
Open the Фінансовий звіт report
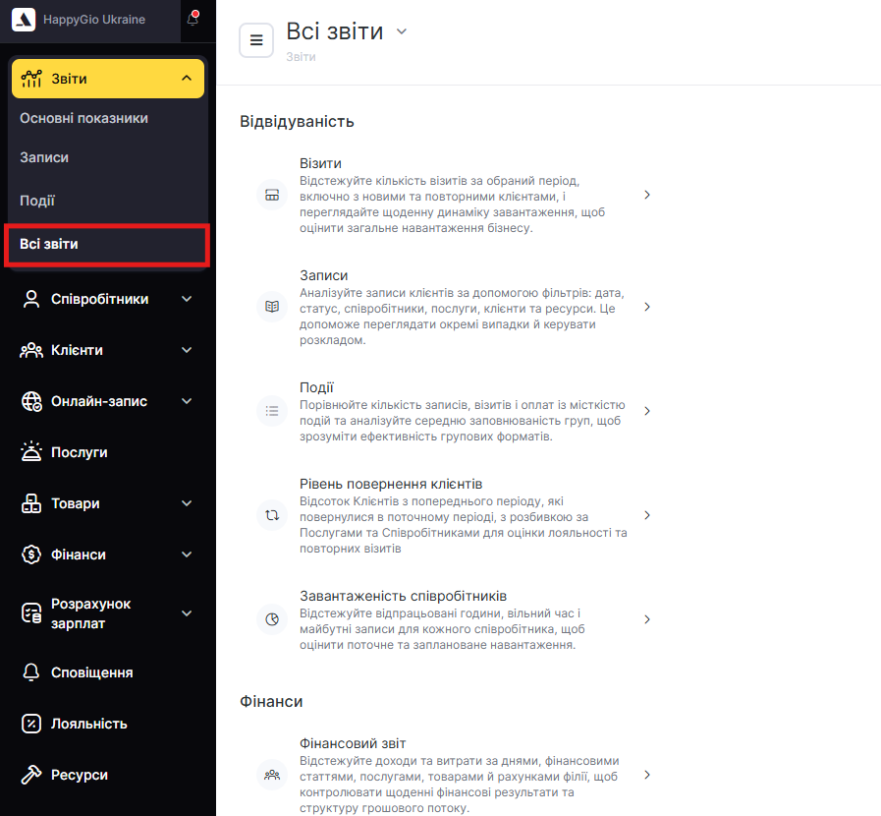353,743
